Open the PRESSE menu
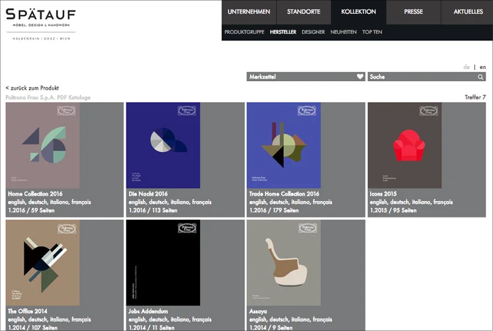The image size is (493, 331). tap(413, 12)
